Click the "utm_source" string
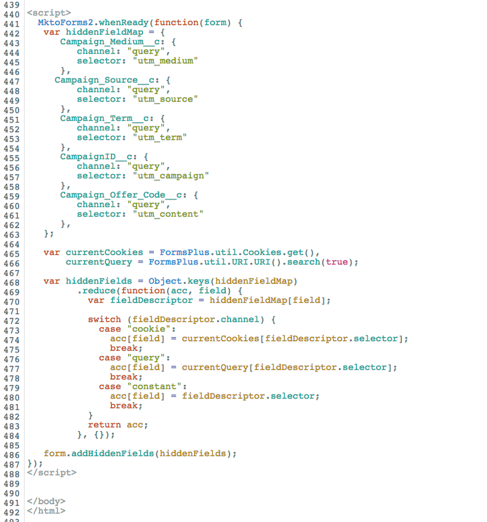487x522 pixels. tap(165, 99)
